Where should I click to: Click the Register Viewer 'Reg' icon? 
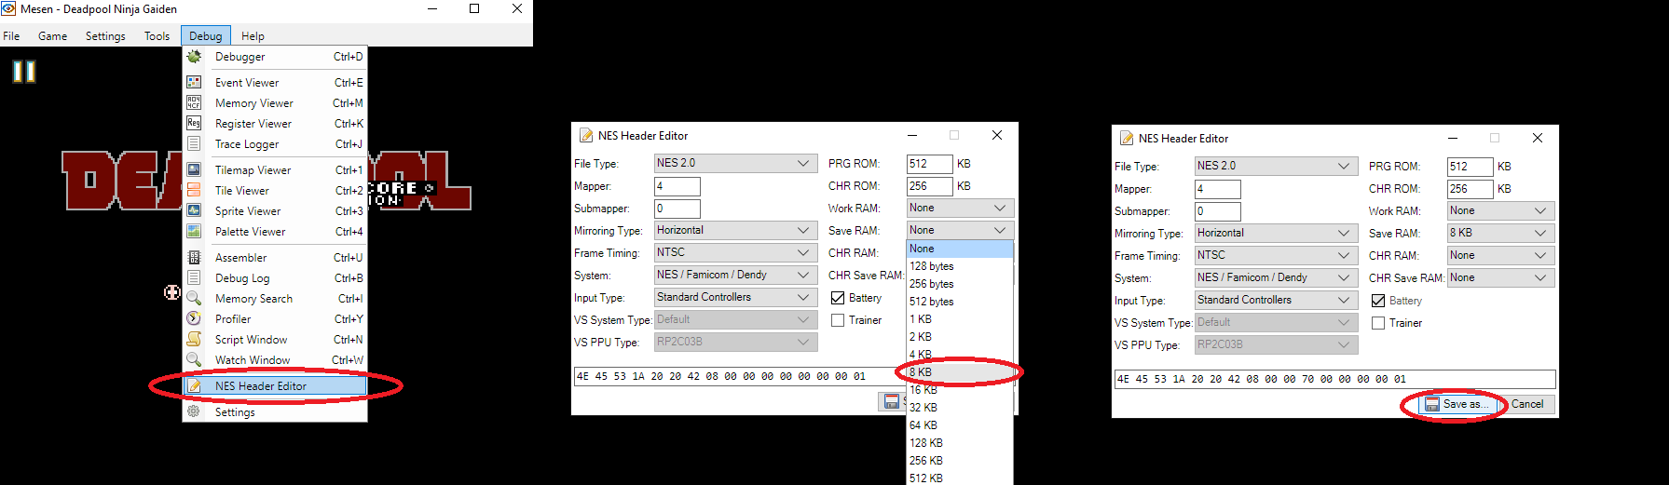(194, 123)
